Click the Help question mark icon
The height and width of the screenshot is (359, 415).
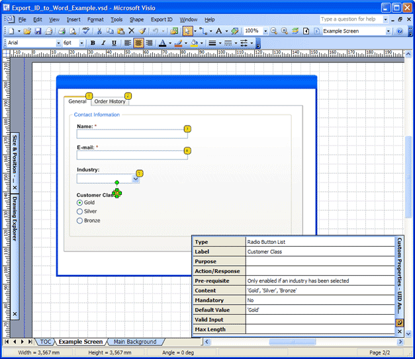tap(400, 31)
